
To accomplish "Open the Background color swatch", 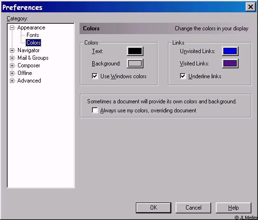I will coord(135,64).
